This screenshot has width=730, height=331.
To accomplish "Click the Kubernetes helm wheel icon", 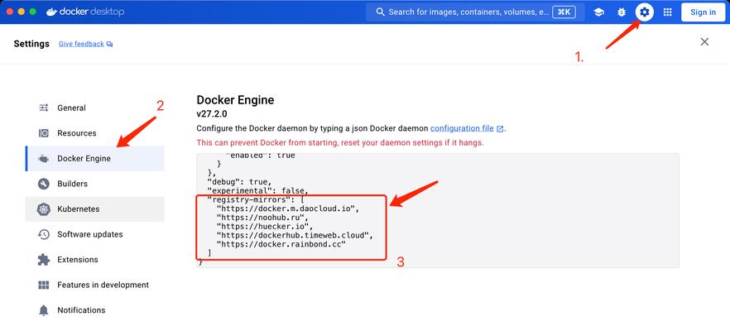I will click(x=44, y=209).
